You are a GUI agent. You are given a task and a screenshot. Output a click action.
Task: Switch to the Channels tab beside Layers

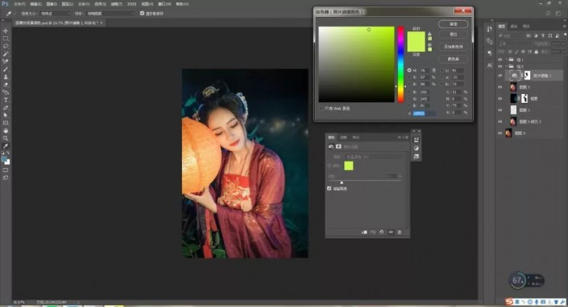click(514, 26)
